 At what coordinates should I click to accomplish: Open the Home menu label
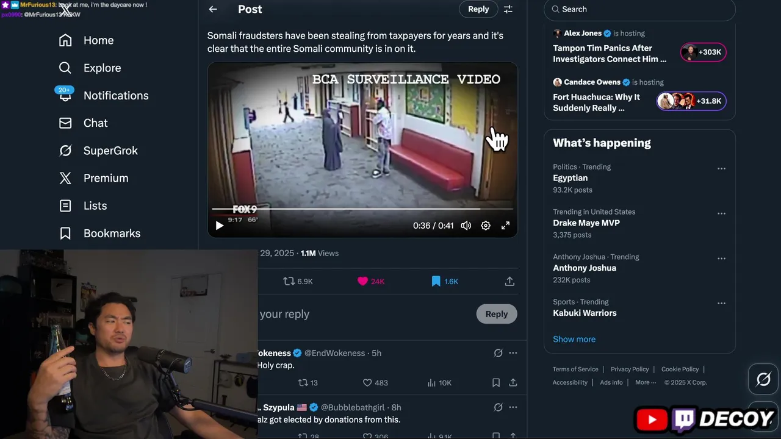click(x=98, y=40)
